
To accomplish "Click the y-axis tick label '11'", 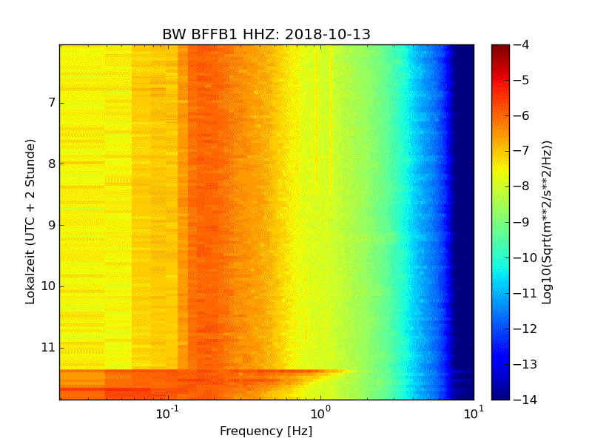I will [48, 347].
